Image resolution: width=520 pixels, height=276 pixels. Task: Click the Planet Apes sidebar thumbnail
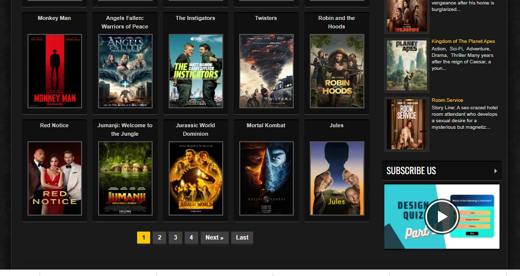click(407, 65)
